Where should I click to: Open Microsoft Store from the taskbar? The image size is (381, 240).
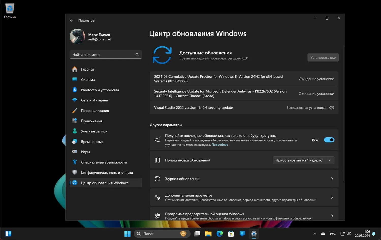click(x=231, y=234)
